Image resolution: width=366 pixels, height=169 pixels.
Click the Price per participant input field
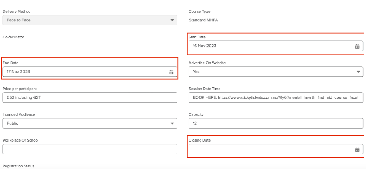tap(89, 98)
